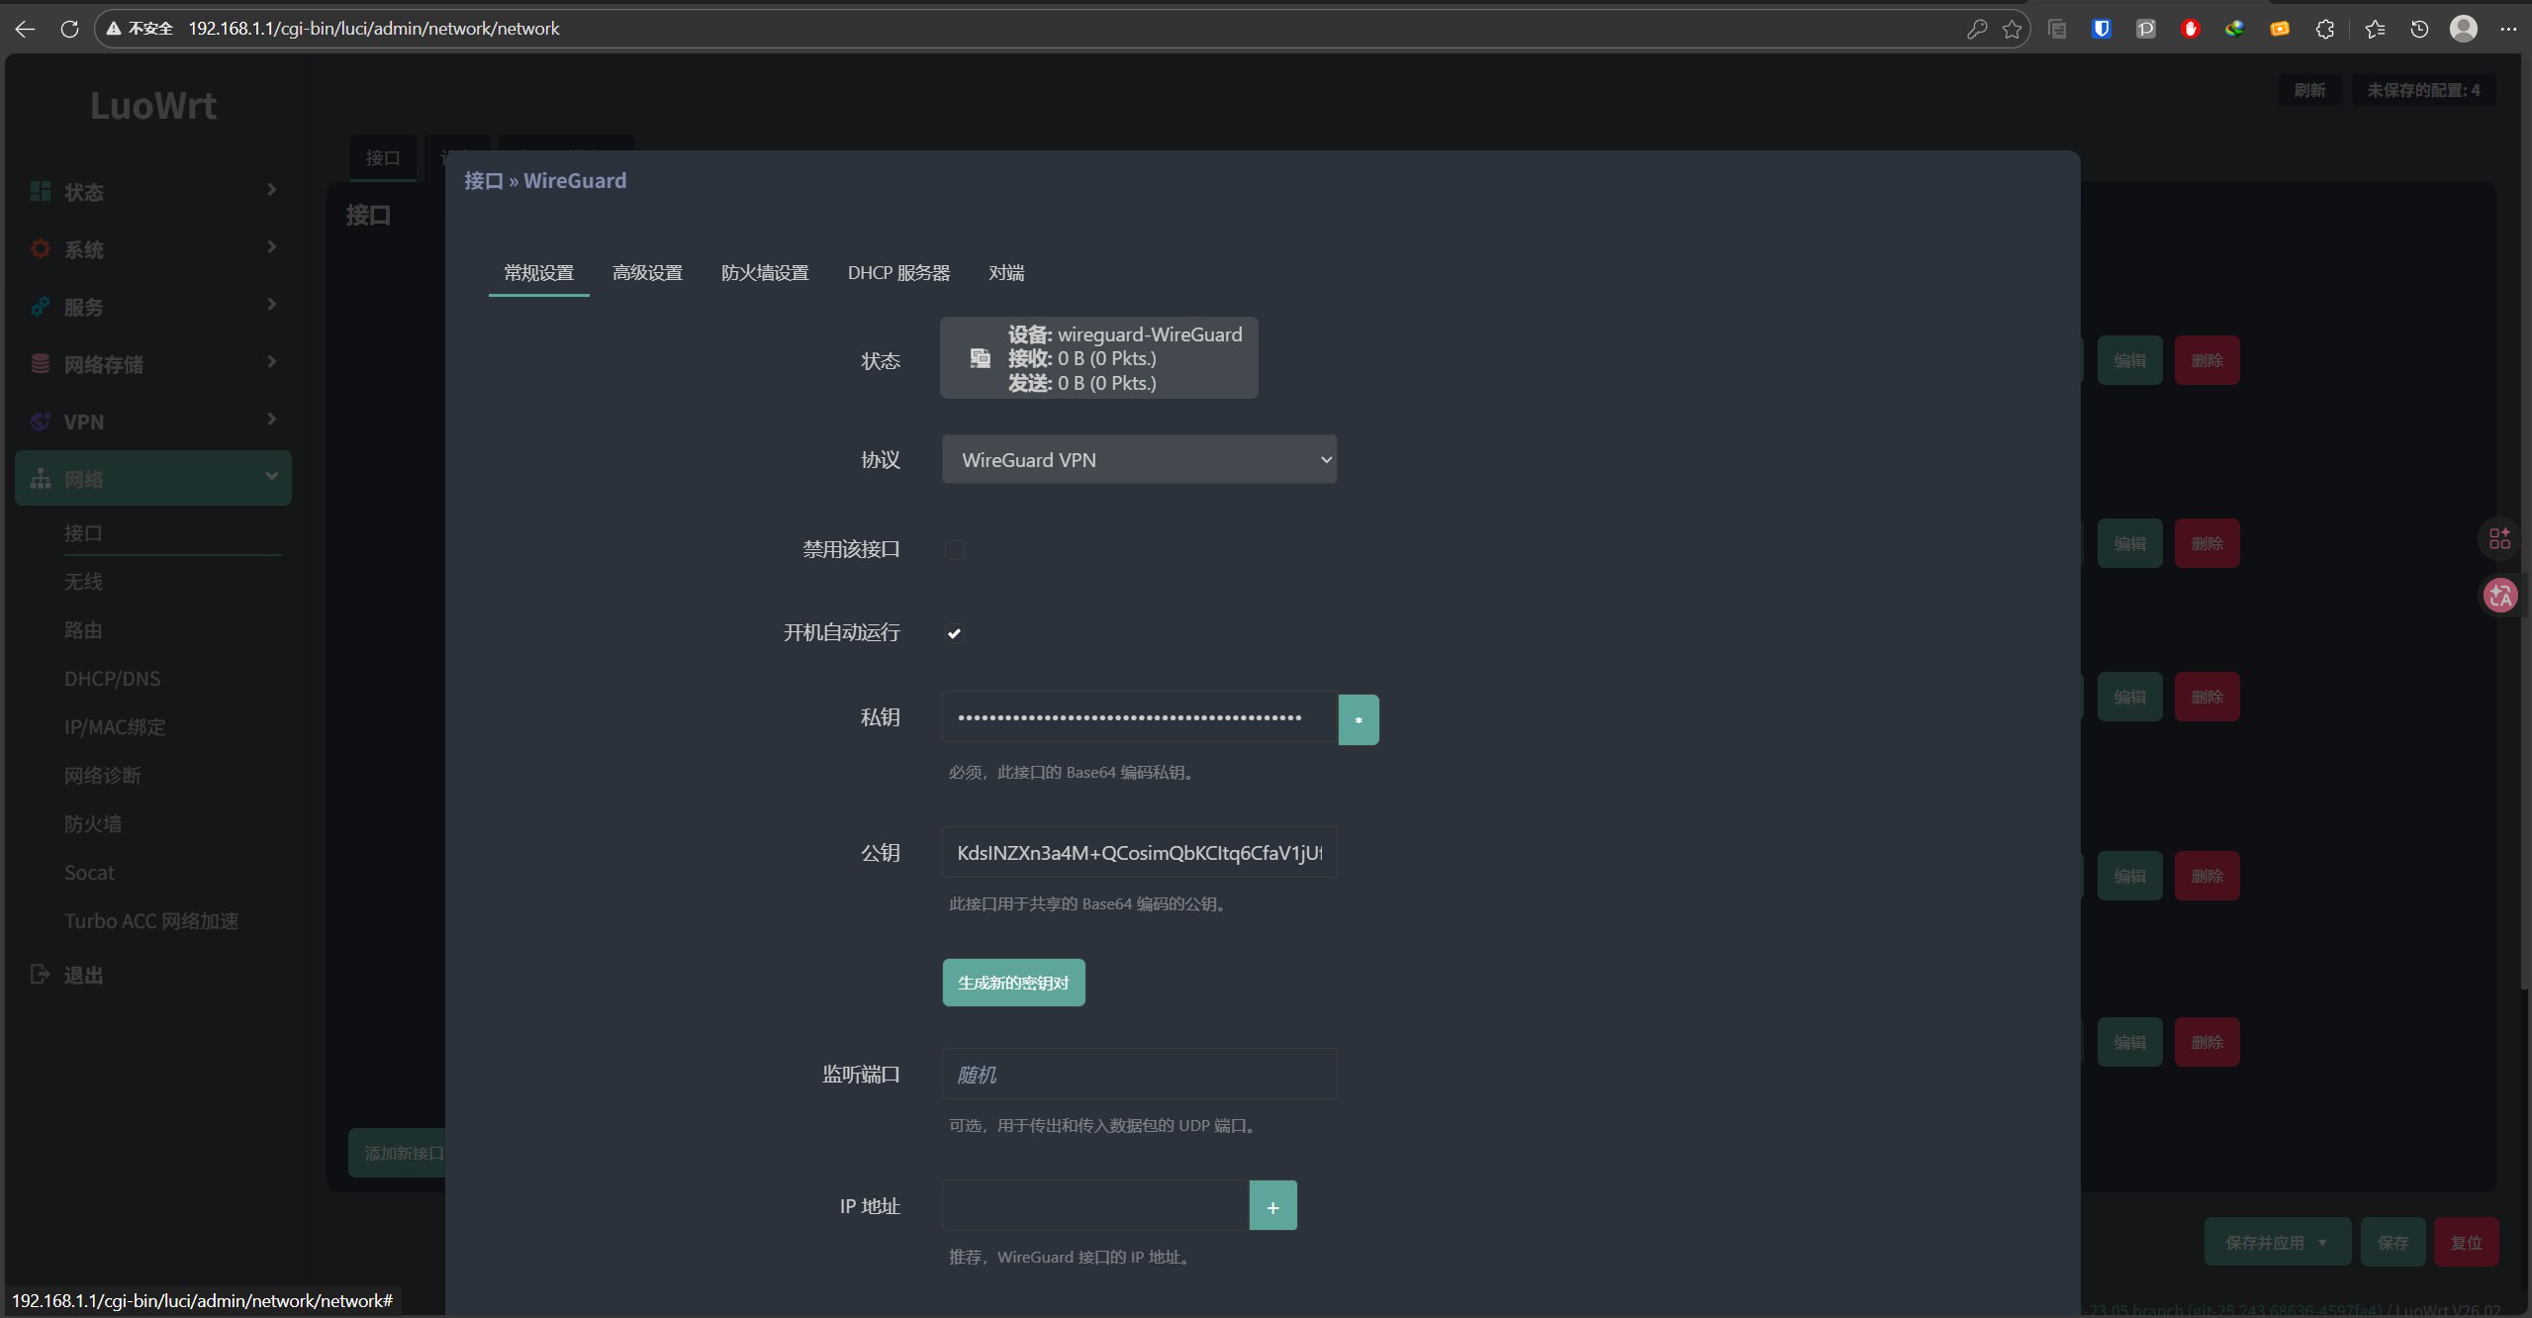The width and height of the screenshot is (2532, 1318).
Task: Toggle the 禁用该接口 checkbox
Action: tap(954, 550)
